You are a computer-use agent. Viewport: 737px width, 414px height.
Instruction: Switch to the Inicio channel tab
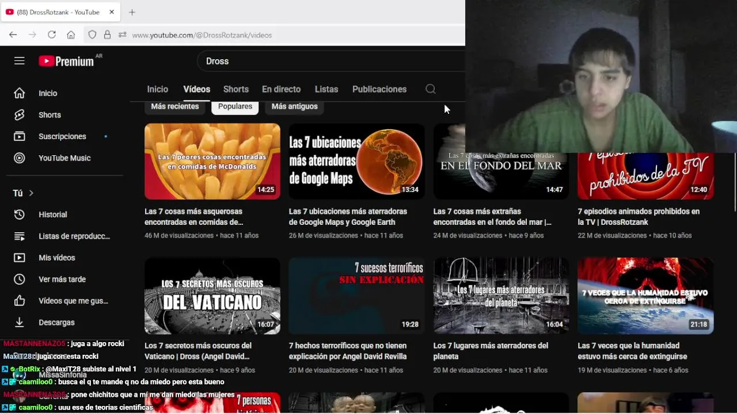pyautogui.click(x=158, y=89)
